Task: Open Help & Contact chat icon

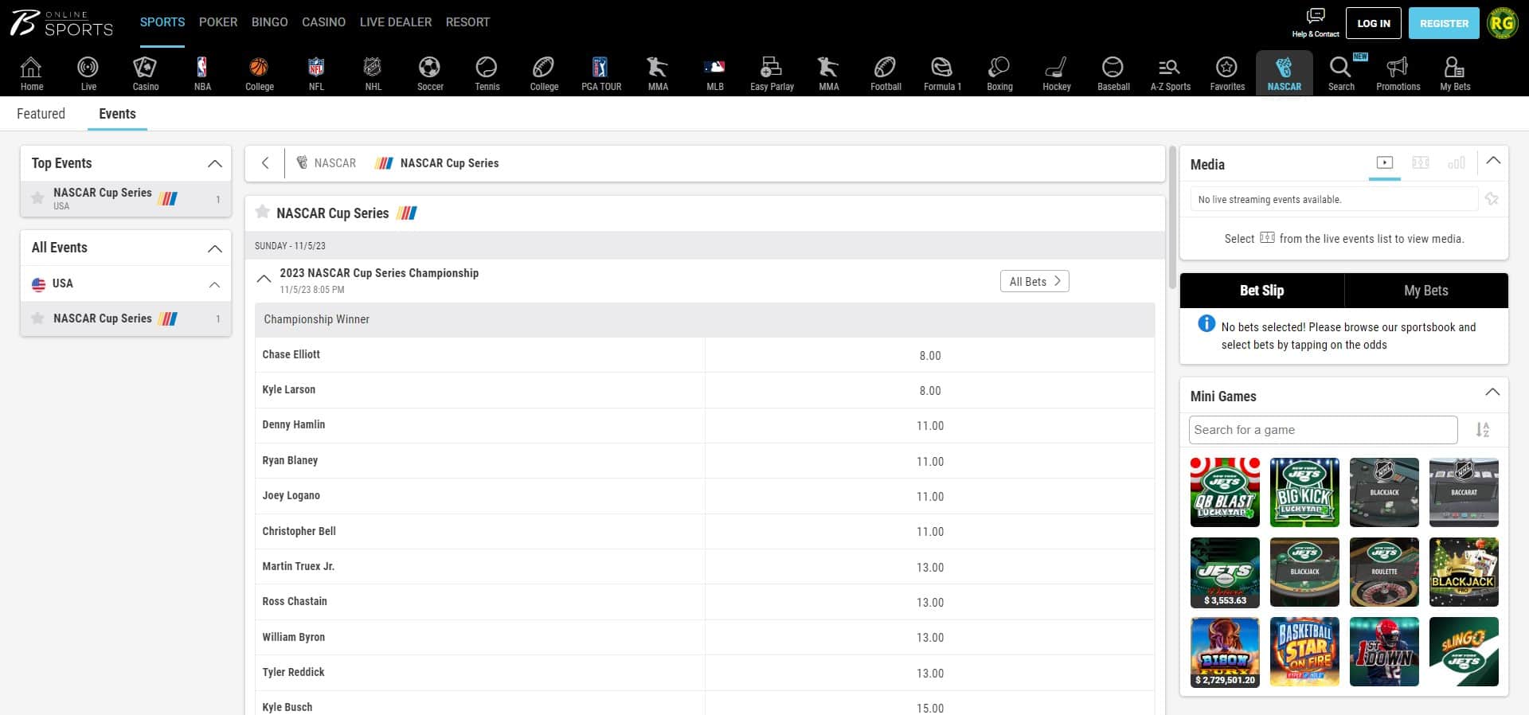Action: coord(1316,23)
